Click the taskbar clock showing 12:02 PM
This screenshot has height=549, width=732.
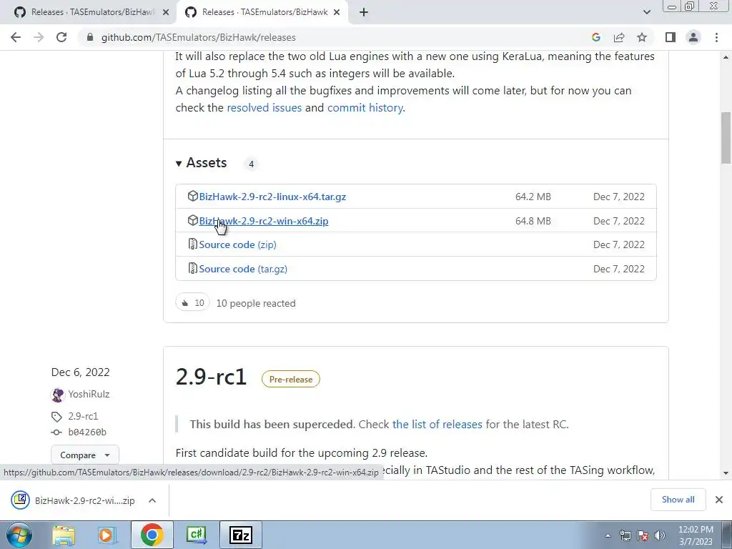[696, 535]
